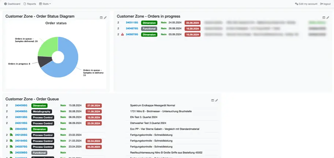Open the Stats dropdown menu
The image size is (334, 158).
(45, 4)
